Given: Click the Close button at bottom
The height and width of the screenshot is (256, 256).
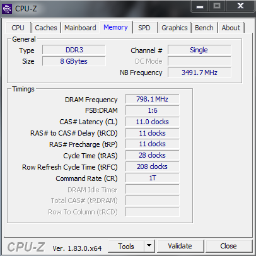Looking at the screenshot, I should pyautogui.click(x=228, y=246).
